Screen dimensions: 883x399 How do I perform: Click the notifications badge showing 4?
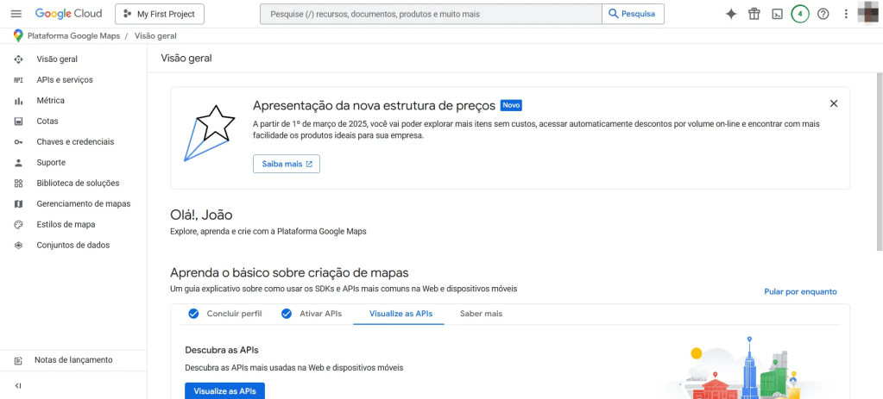(x=800, y=14)
